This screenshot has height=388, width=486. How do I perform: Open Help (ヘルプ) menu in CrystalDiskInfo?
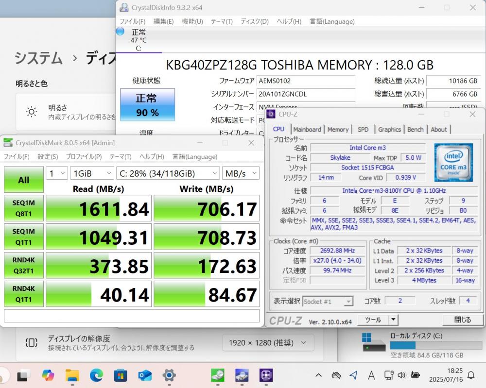289,21
